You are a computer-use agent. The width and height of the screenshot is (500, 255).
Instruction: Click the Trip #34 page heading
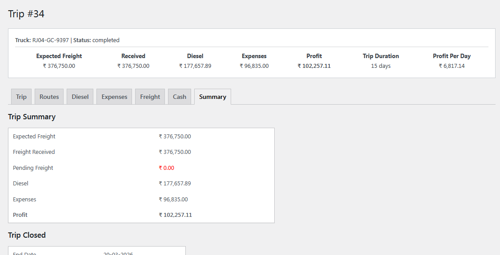(x=26, y=14)
